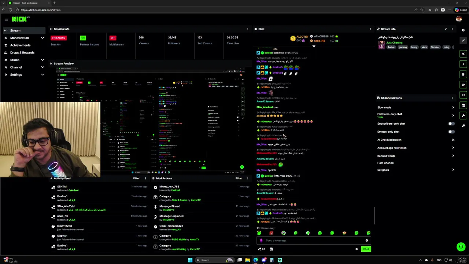This screenshot has height=264, width=469.
Task: Click the taskbar Search box
Action: click(x=214, y=260)
